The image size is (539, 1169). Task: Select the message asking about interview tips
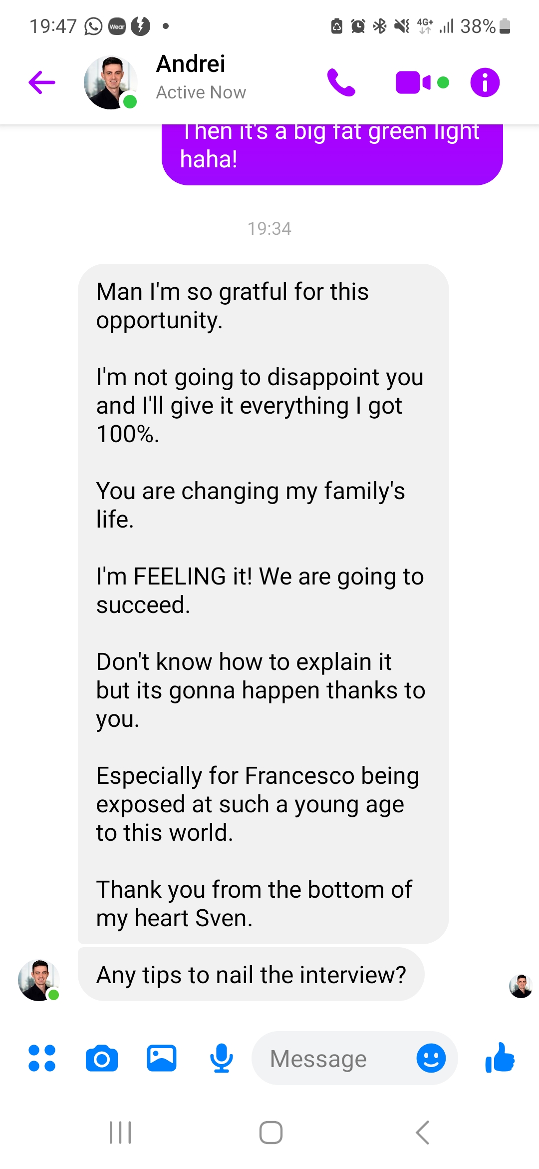pyautogui.click(x=250, y=975)
